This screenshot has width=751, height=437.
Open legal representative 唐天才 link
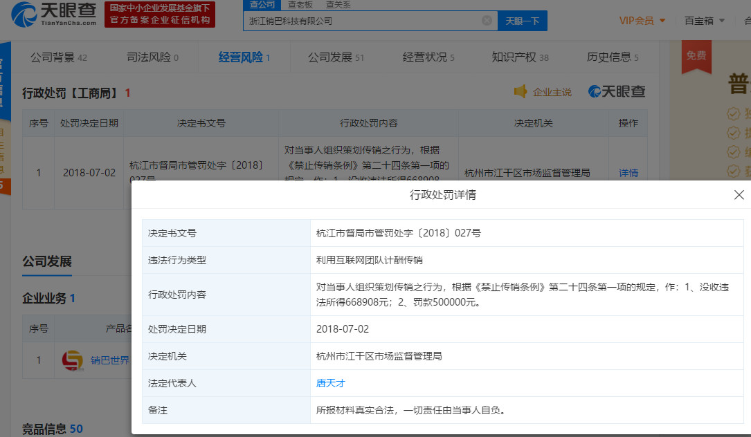(x=330, y=383)
